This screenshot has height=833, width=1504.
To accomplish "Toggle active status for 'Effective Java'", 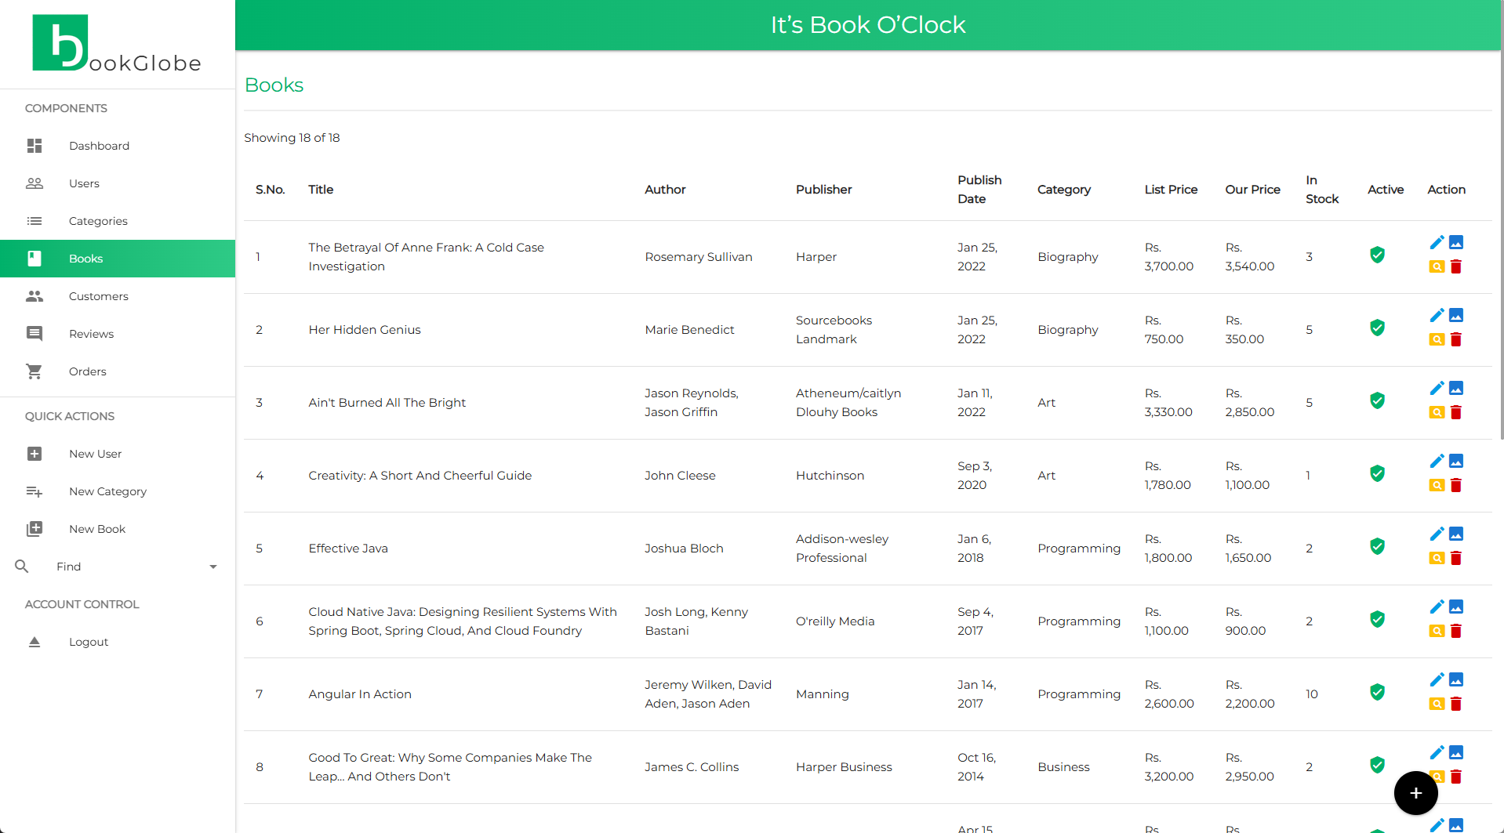I will click(1378, 546).
